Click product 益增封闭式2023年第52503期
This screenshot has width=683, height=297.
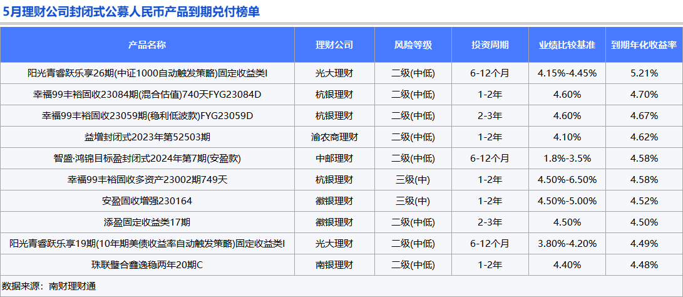[x=147, y=137]
